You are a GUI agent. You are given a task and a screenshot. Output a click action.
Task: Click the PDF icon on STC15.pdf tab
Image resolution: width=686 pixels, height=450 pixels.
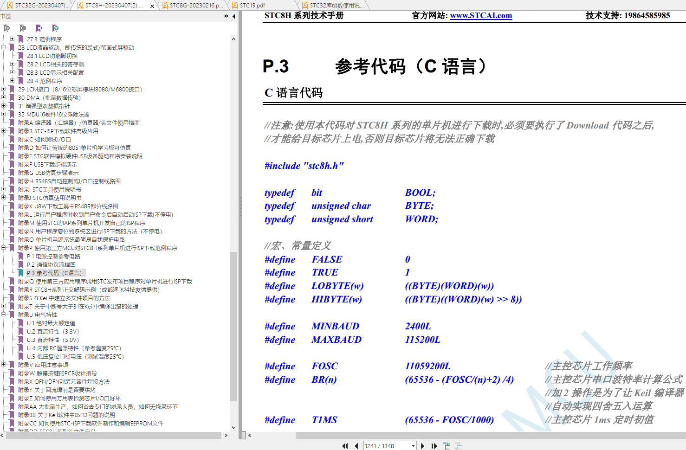[235, 6]
